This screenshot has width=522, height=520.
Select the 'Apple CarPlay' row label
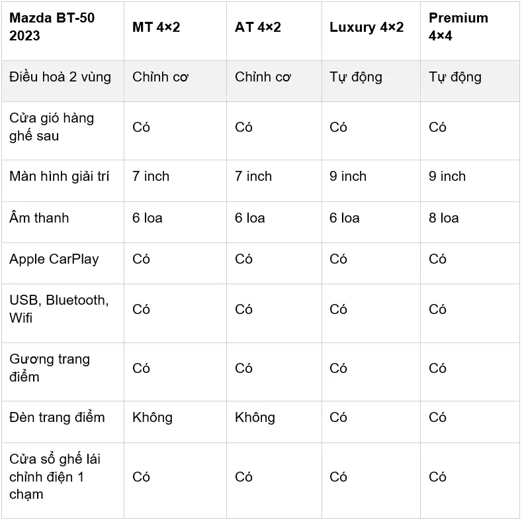54,259
